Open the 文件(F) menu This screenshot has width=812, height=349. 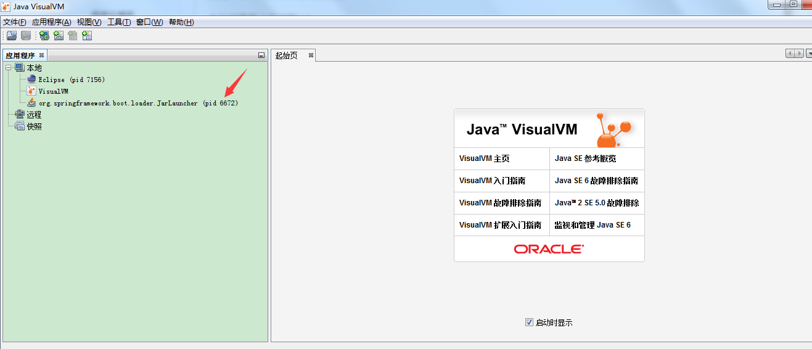tap(15, 22)
